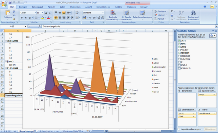Open the font name Calibri dropdown
The image size is (218, 133).
click(35, 13)
